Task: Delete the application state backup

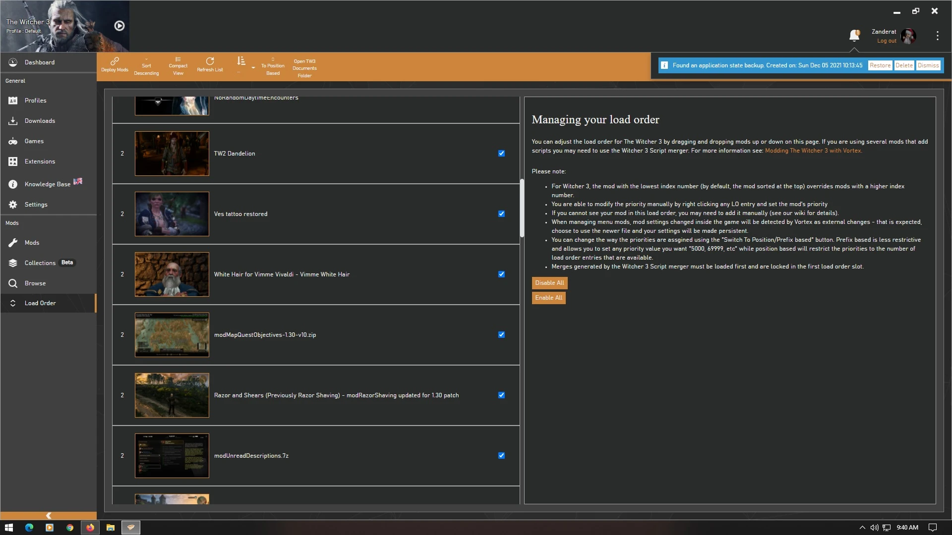Action: pos(904,65)
